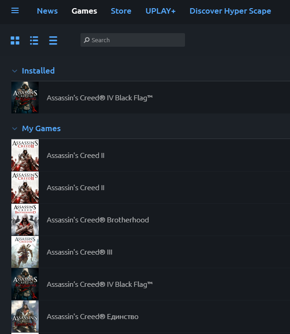Collapse the Installed section chevron

pyautogui.click(x=15, y=71)
